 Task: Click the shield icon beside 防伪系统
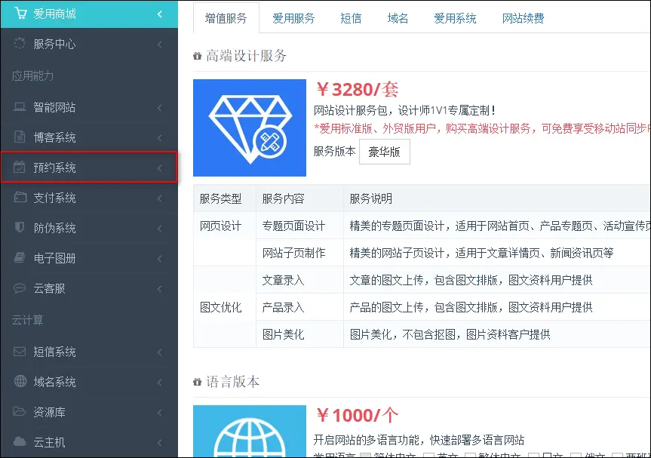[20, 228]
